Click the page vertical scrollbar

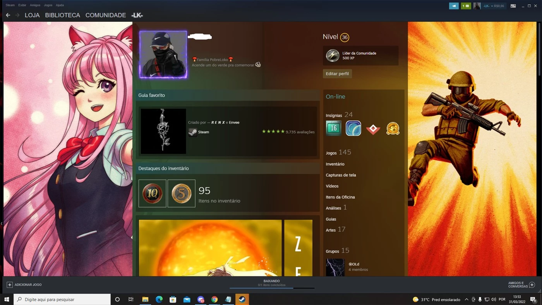(x=540, y=50)
